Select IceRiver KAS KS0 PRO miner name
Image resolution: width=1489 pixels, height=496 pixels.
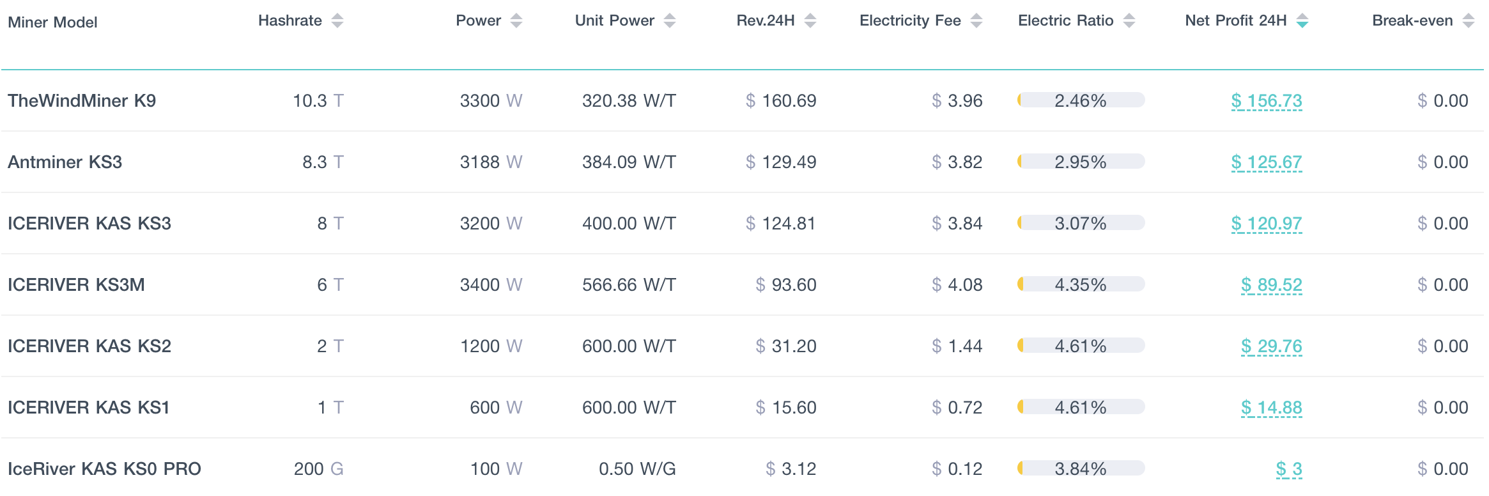pyautogui.click(x=104, y=469)
